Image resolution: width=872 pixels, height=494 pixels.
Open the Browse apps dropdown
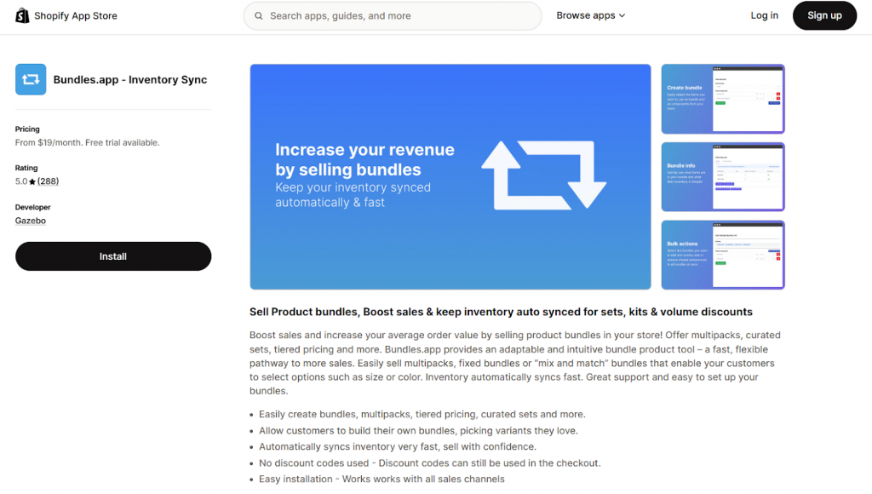click(586, 15)
